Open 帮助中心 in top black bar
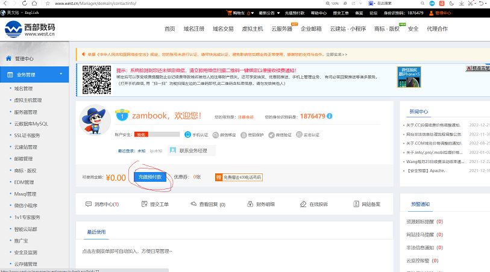 click(x=319, y=13)
